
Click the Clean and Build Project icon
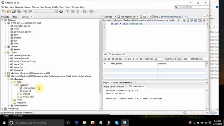tap(72, 12)
